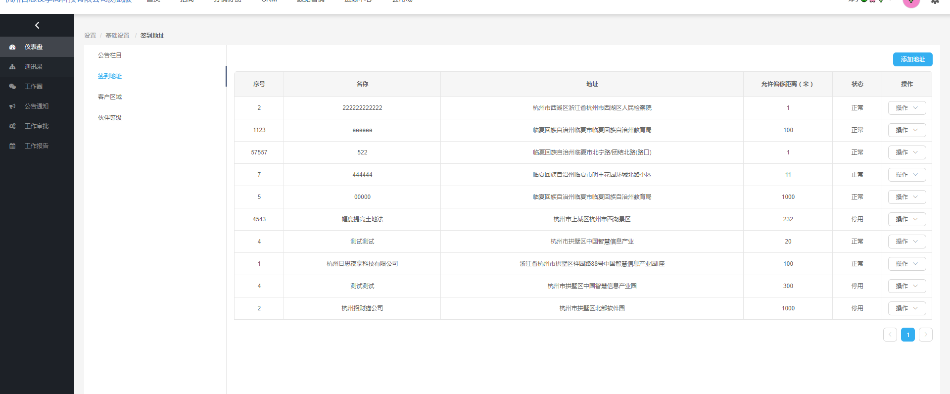Select 公告栏目 in settings menu
This screenshot has height=394, width=950.
pos(110,55)
